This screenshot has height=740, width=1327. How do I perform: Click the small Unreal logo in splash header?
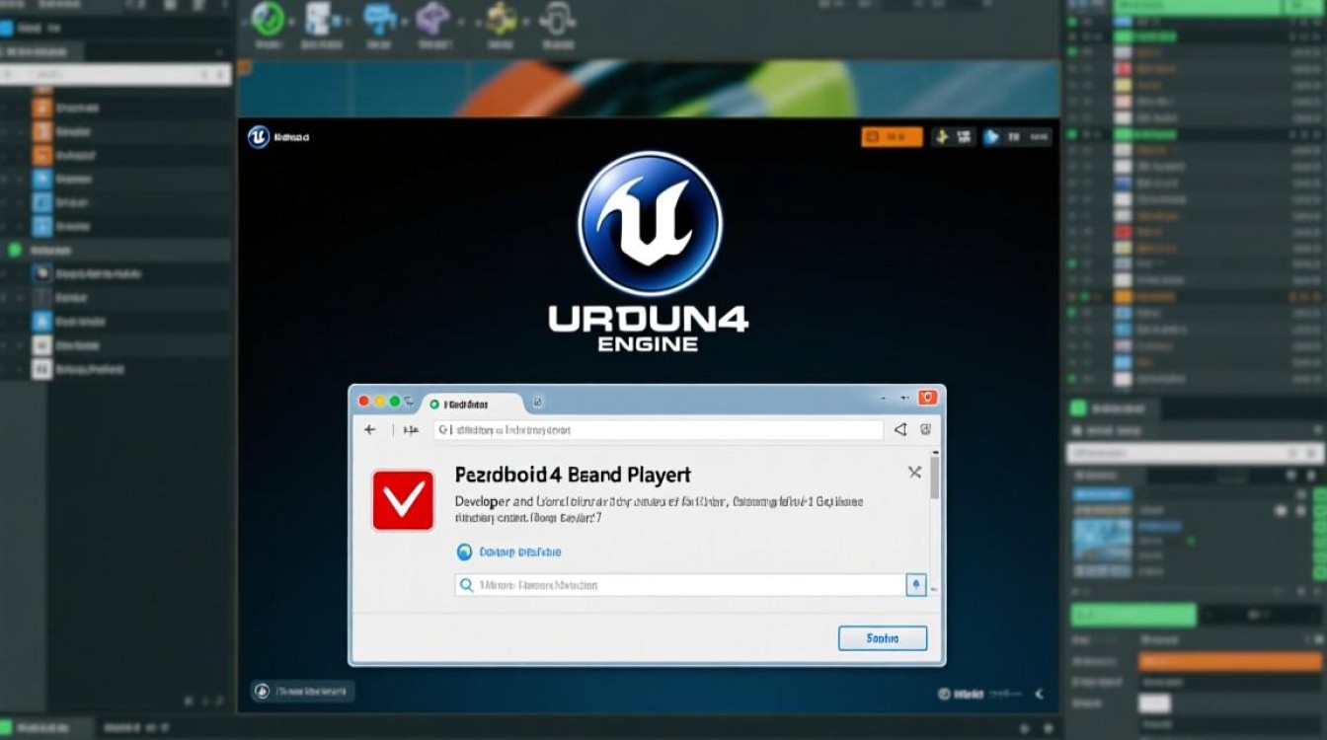click(x=259, y=137)
